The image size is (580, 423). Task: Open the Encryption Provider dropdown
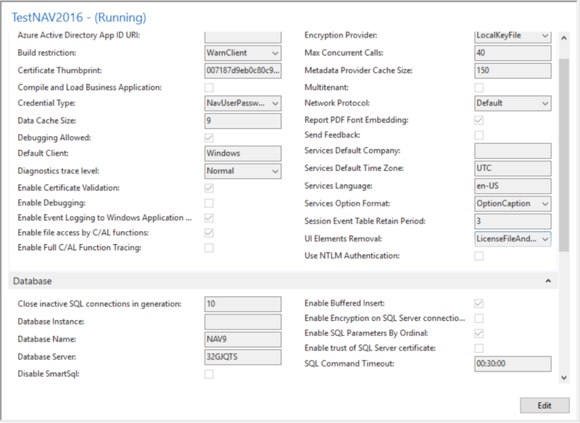pos(513,35)
